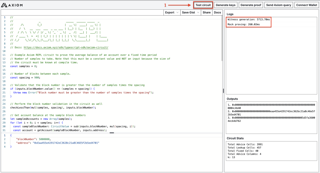This screenshot has height=173, width=320.
Task: Select the Mock proving log line
Action: 244,24
